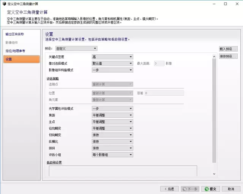The width and height of the screenshot is (243, 194).
Task: Cancel the dialog with 取消
Action: [x=231, y=189]
